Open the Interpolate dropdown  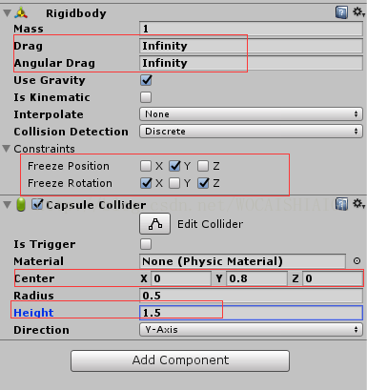[251, 114]
